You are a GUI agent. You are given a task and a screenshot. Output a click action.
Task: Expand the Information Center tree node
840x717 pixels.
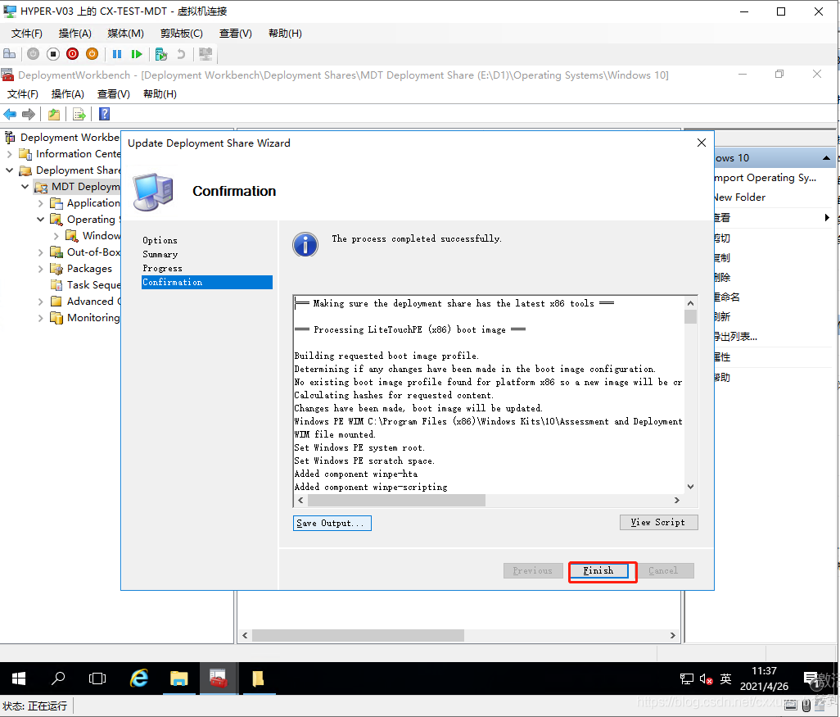(10, 154)
